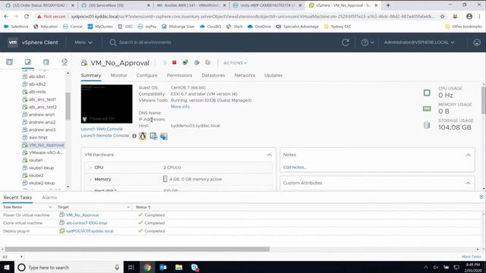The width and height of the screenshot is (486, 273).
Task: Open the Updates tab
Action: [273, 76]
